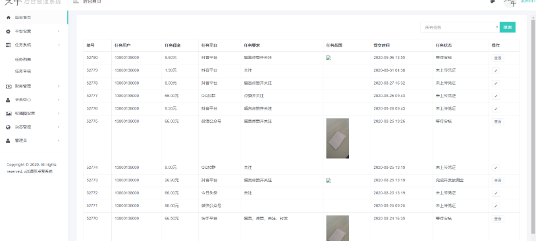Collapse the 任务系统 submenu chevron

click(x=59, y=45)
